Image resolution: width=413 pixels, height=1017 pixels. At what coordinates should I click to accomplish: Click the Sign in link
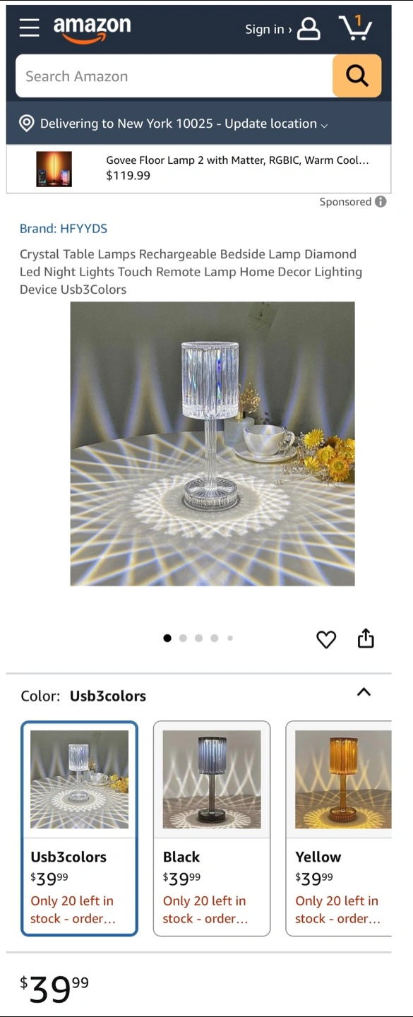click(268, 29)
